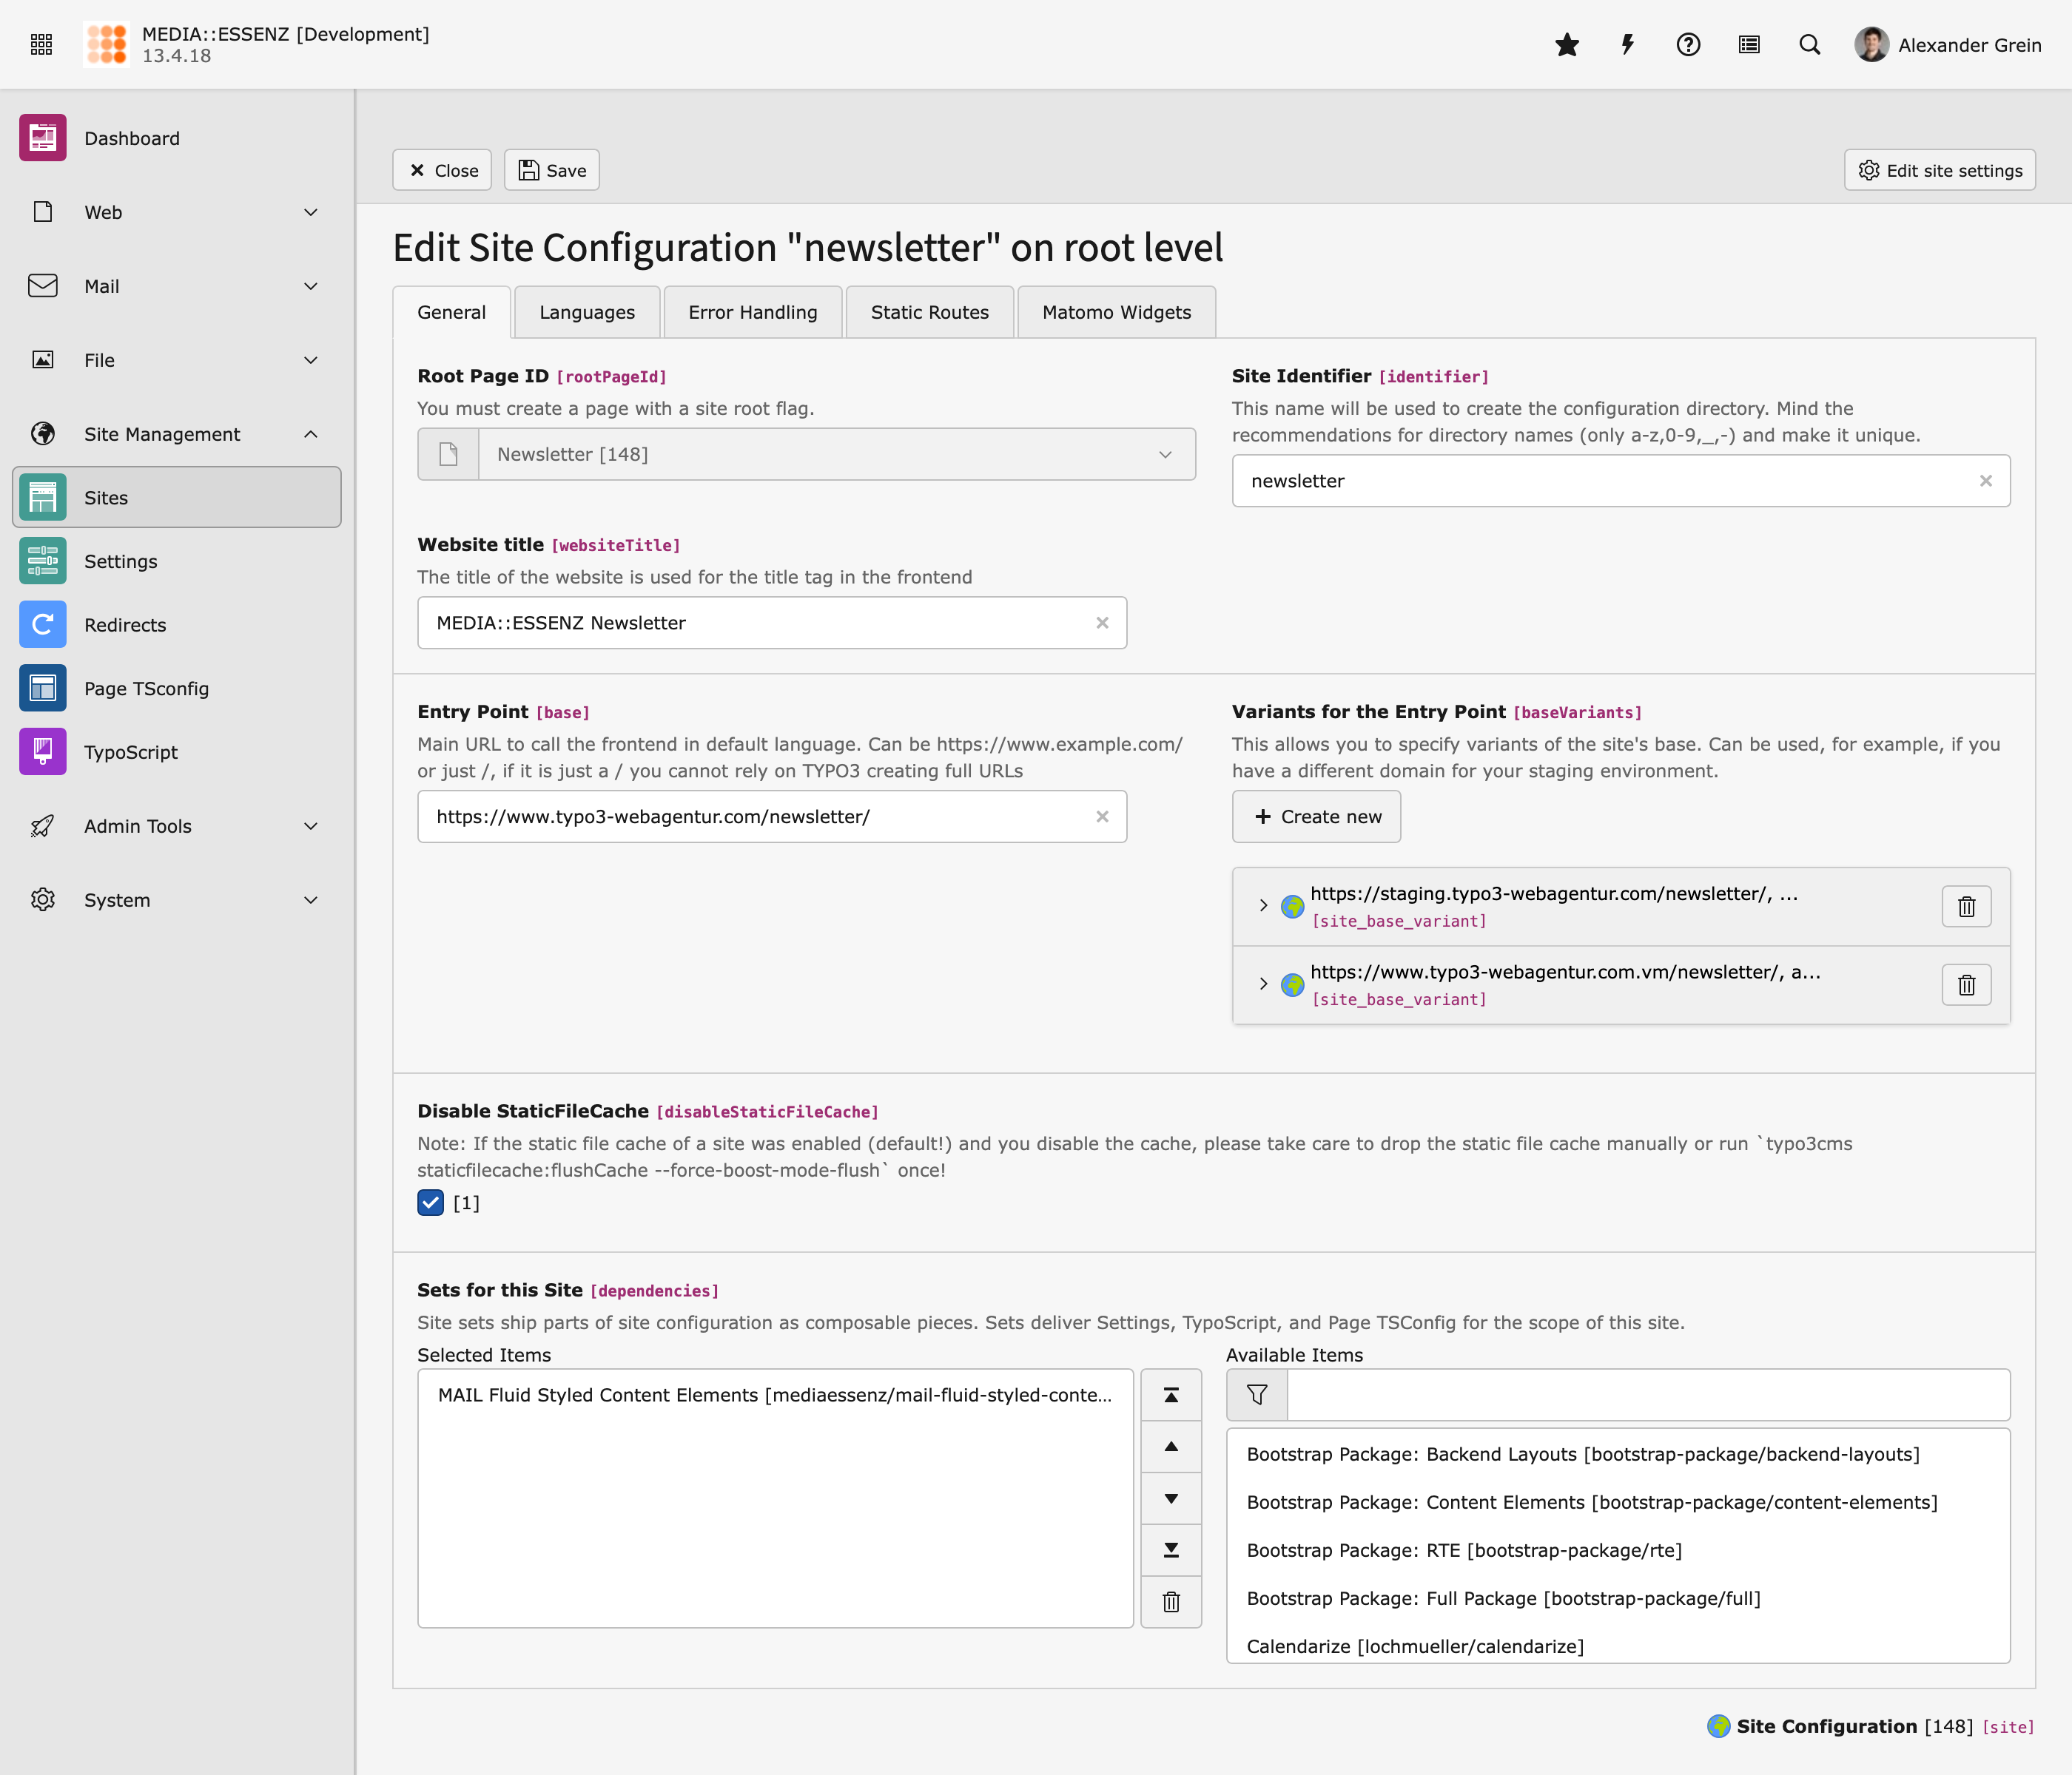Open the flush cache lightning icon
The image size is (2072, 1775).
pos(1627,45)
